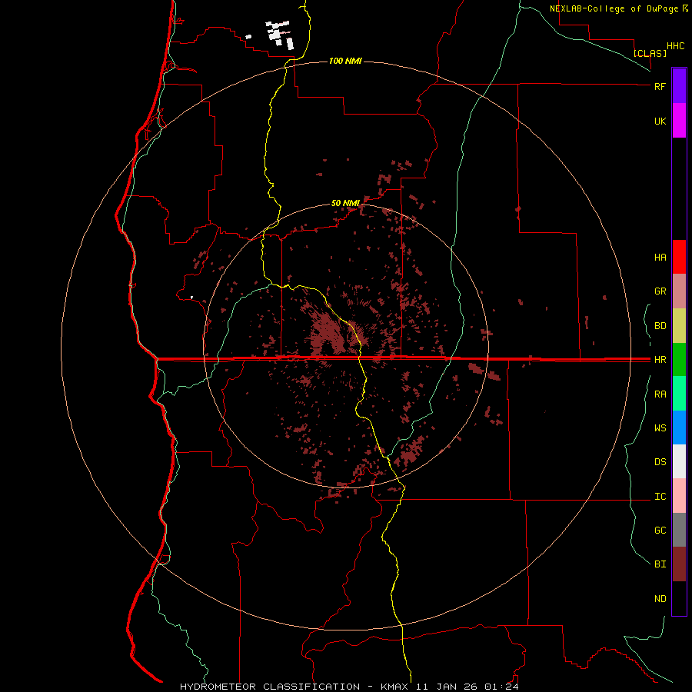Select the GR legend label text
This screenshot has width=692, height=692.
pyautogui.click(x=660, y=291)
